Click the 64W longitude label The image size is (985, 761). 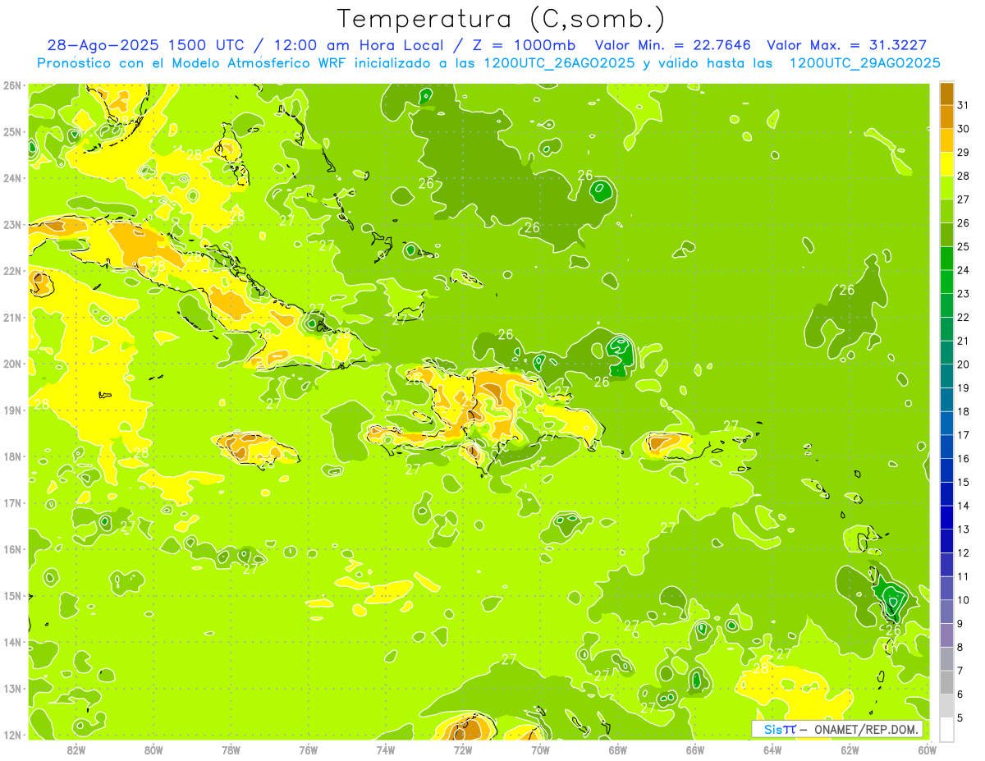point(772,750)
